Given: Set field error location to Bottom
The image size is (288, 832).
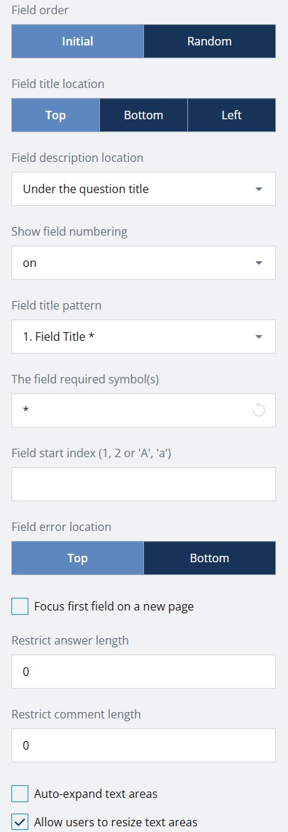Looking at the screenshot, I should [209, 558].
